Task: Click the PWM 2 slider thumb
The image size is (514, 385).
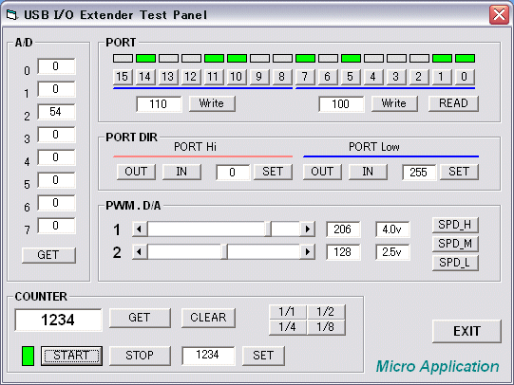Action: coord(224,252)
